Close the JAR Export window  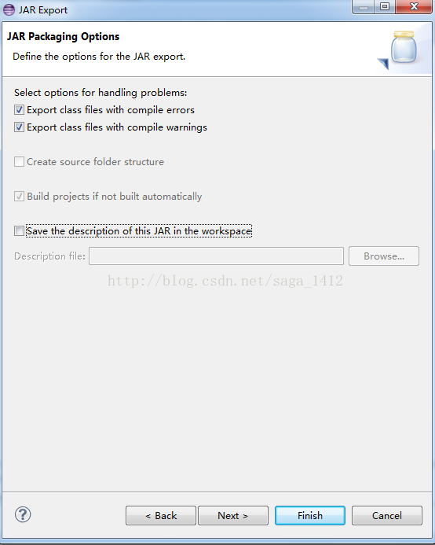(x=414, y=6)
